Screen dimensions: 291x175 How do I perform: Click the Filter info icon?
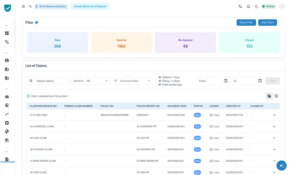coord(37,23)
